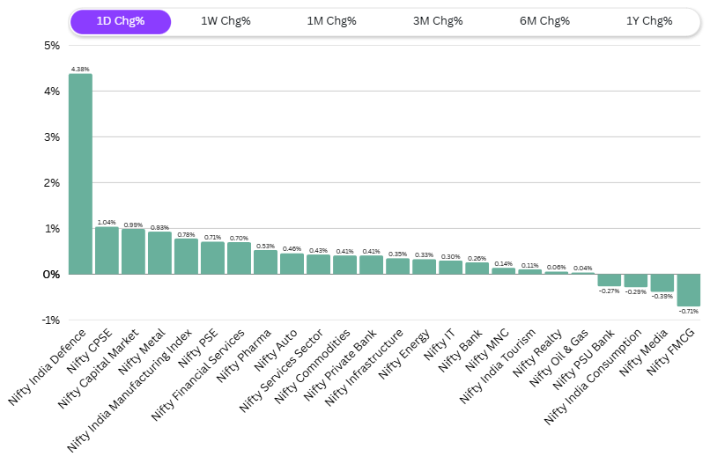This screenshot has width=710, height=464.
Task: Click the Nifty Metal axis label
Action: [142, 351]
